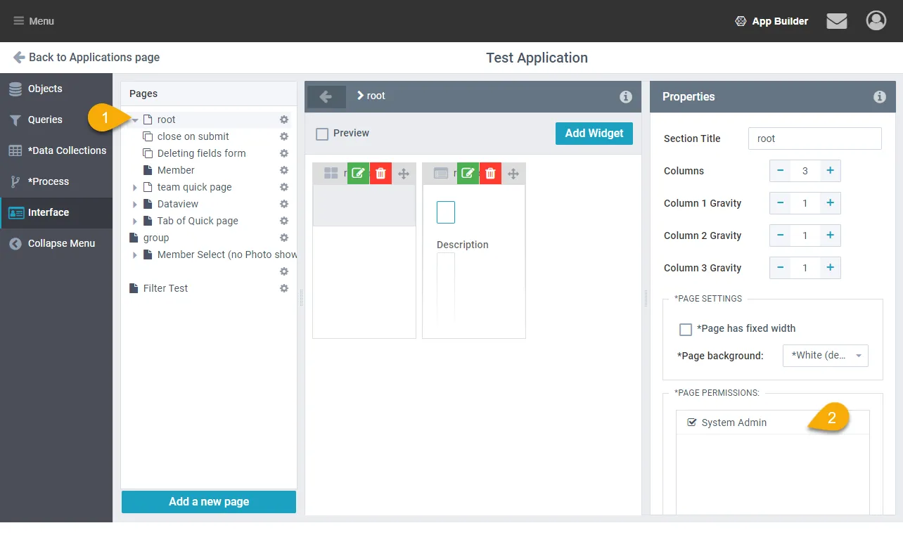Image resolution: width=903 pixels, height=535 pixels.
Task: Expand the Tab of Quick page node
Action: point(135,221)
